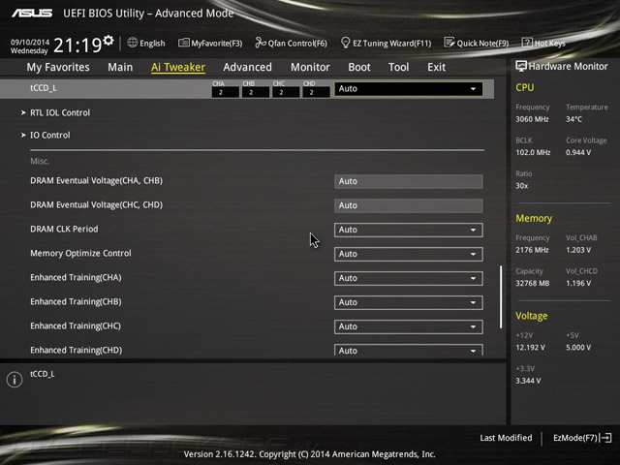Screen dimensions: 620x465
Task: Click the Hot Keys question mark icon
Action: tap(527, 43)
